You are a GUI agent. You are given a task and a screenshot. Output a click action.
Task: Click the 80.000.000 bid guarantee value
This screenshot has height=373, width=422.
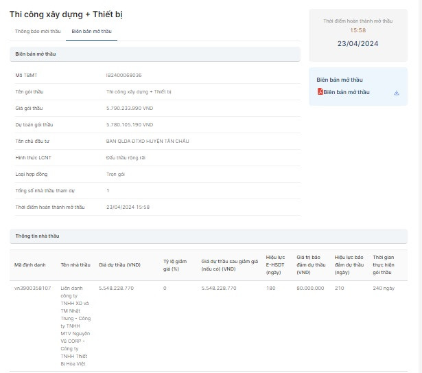pos(310,289)
